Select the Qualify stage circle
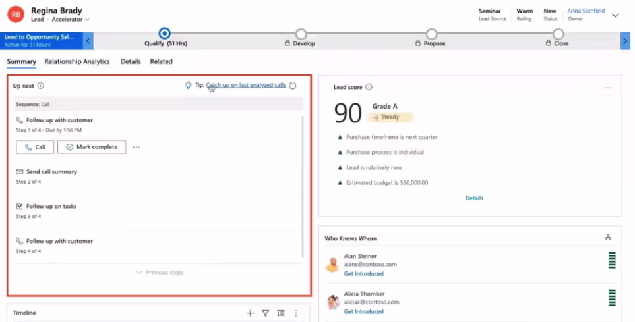The height and width of the screenshot is (322, 635). [165, 33]
